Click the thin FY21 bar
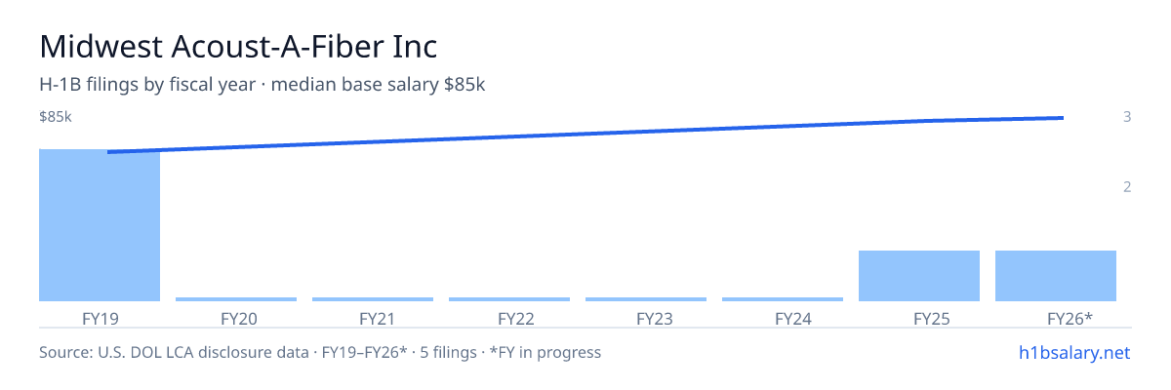The height and width of the screenshot is (390, 1171). click(373, 299)
